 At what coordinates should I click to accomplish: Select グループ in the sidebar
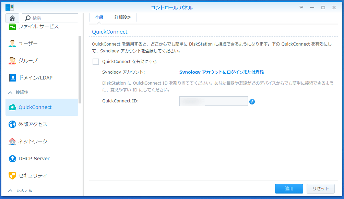(42, 61)
